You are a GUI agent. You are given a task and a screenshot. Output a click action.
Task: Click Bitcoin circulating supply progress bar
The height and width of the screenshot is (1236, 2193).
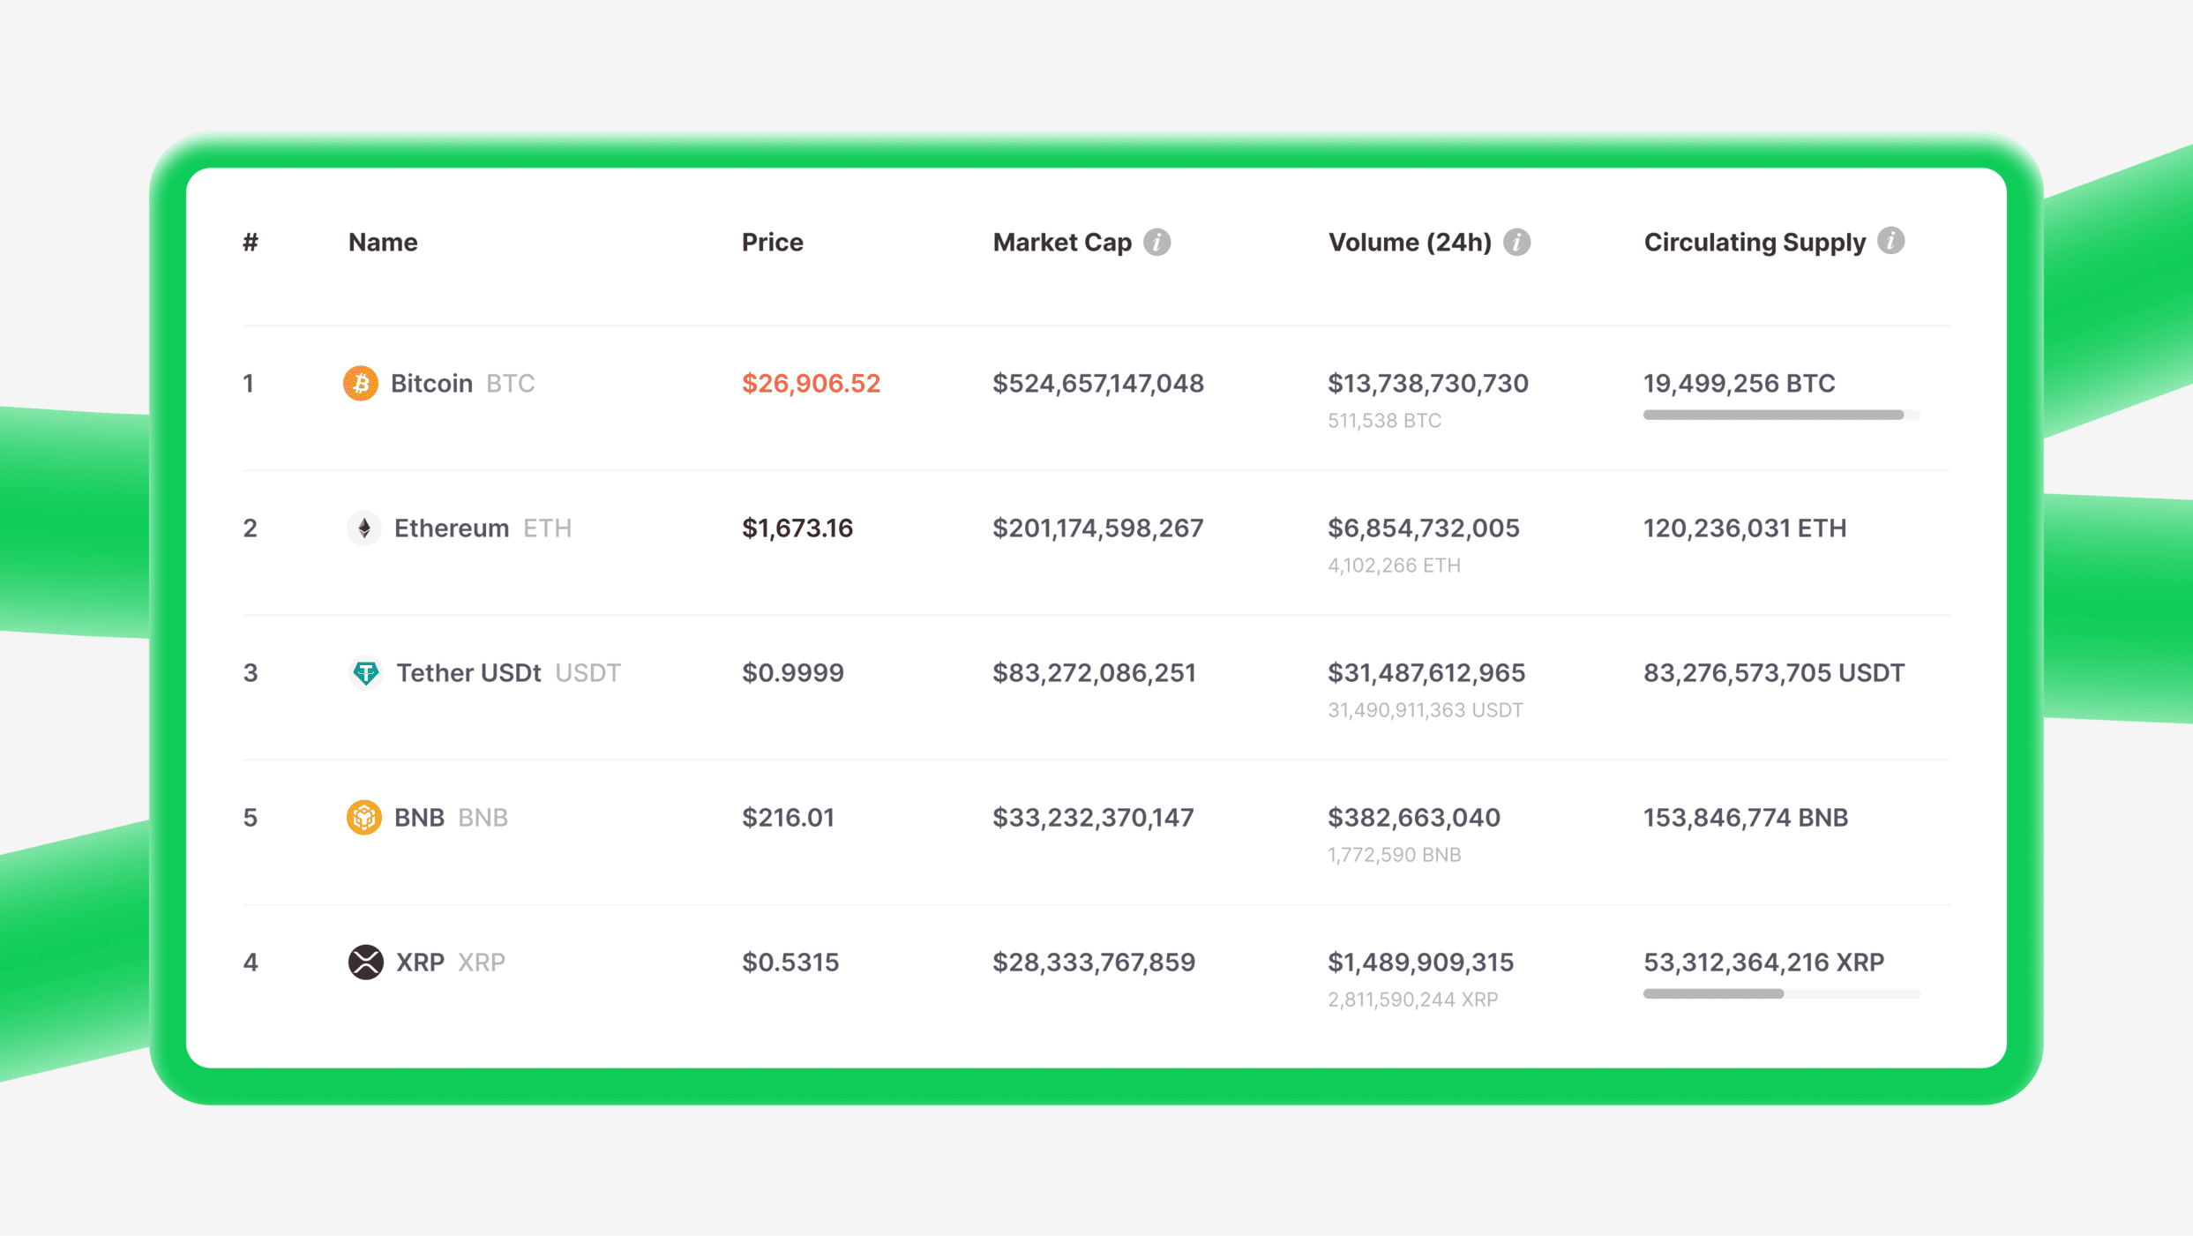tap(1781, 415)
